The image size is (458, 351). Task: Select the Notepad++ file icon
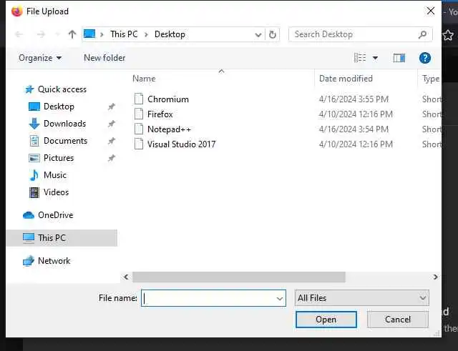pos(139,129)
